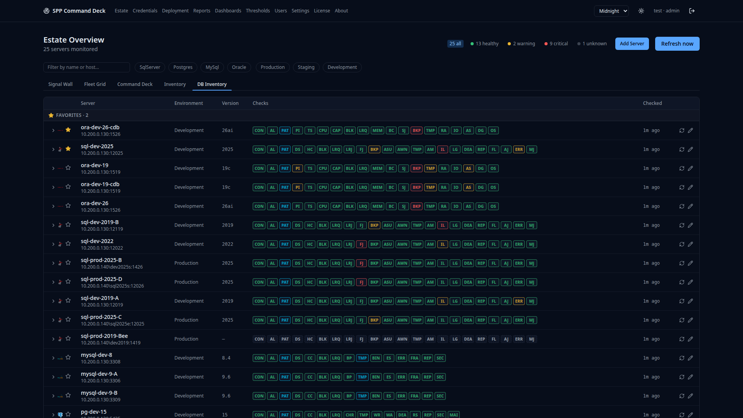Unfavorite sql-dev-2025 star
743x418 pixels.
(68, 149)
